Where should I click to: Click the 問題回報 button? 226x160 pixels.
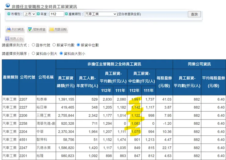coord(58,30)
